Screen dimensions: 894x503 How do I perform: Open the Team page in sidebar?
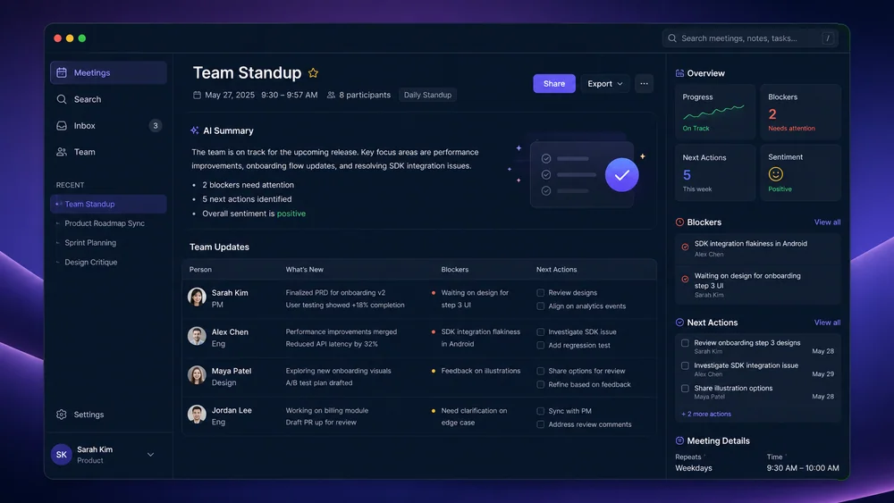[108, 152]
